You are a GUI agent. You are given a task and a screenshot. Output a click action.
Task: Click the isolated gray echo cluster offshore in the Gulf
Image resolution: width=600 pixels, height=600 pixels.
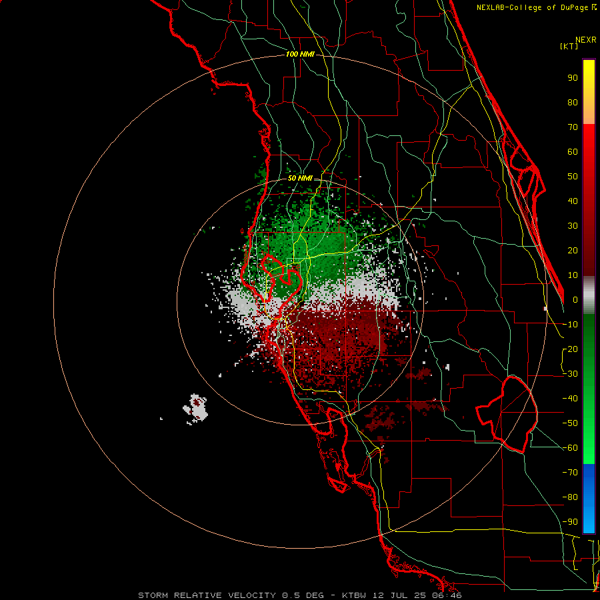(x=195, y=408)
